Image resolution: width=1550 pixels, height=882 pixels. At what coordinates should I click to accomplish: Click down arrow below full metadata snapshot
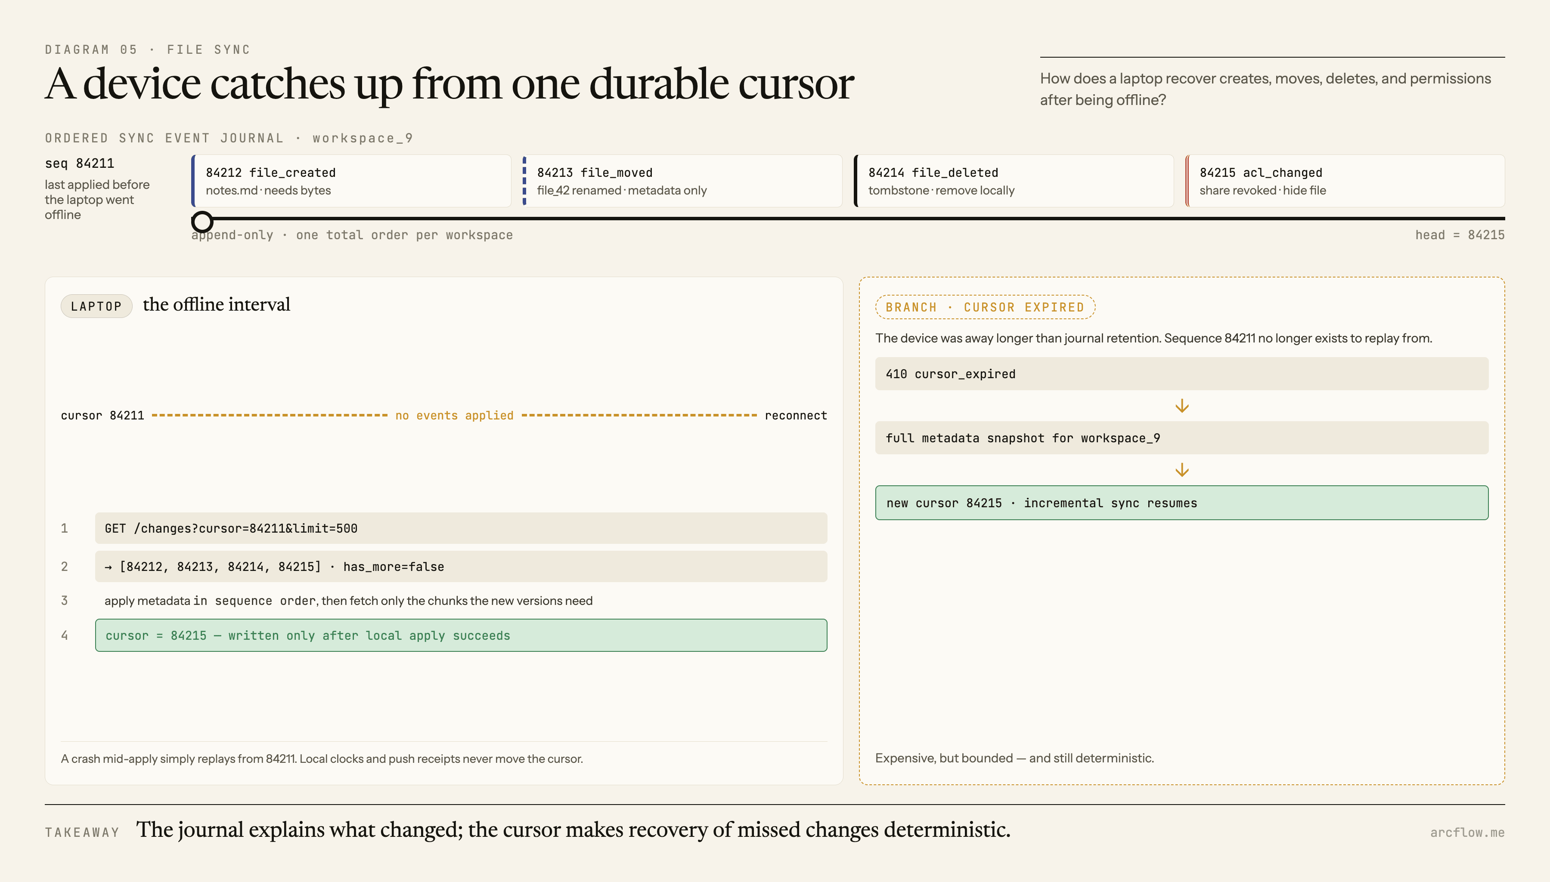pyautogui.click(x=1182, y=470)
